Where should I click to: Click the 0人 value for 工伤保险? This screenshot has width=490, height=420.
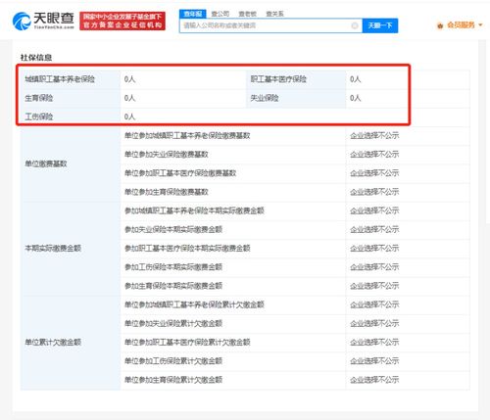[x=129, y=117]
